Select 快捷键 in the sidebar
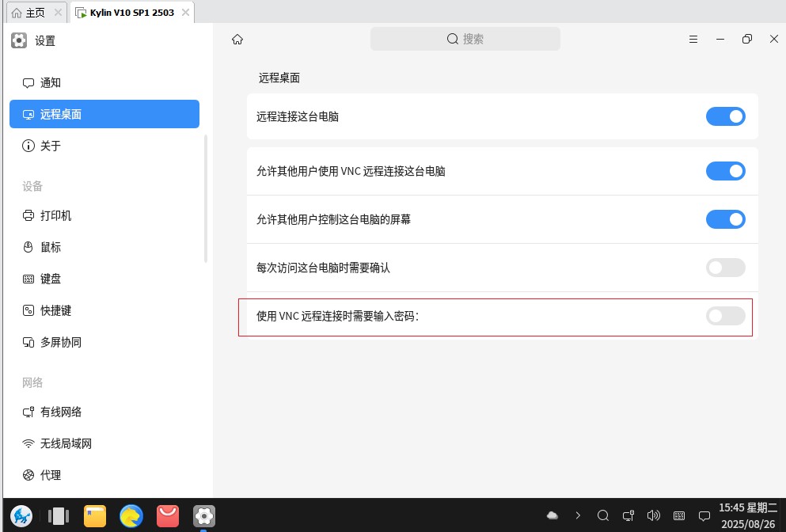786x532 pixels. pyautogui.click(x=104, y=310)
